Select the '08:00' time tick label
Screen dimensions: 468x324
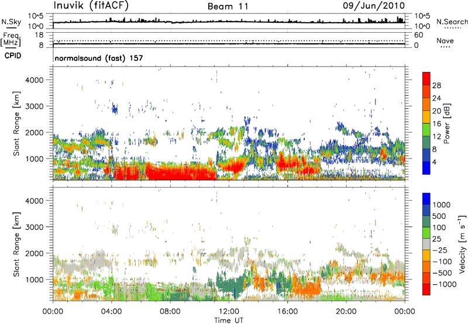(170, 312)
